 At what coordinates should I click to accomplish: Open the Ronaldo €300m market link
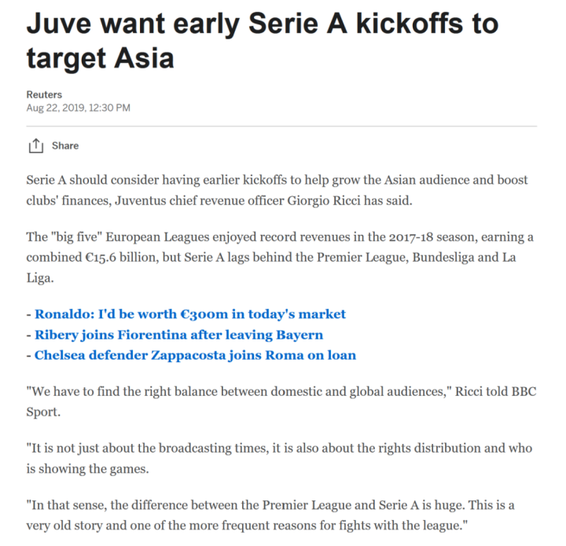(x=189, y=314)
